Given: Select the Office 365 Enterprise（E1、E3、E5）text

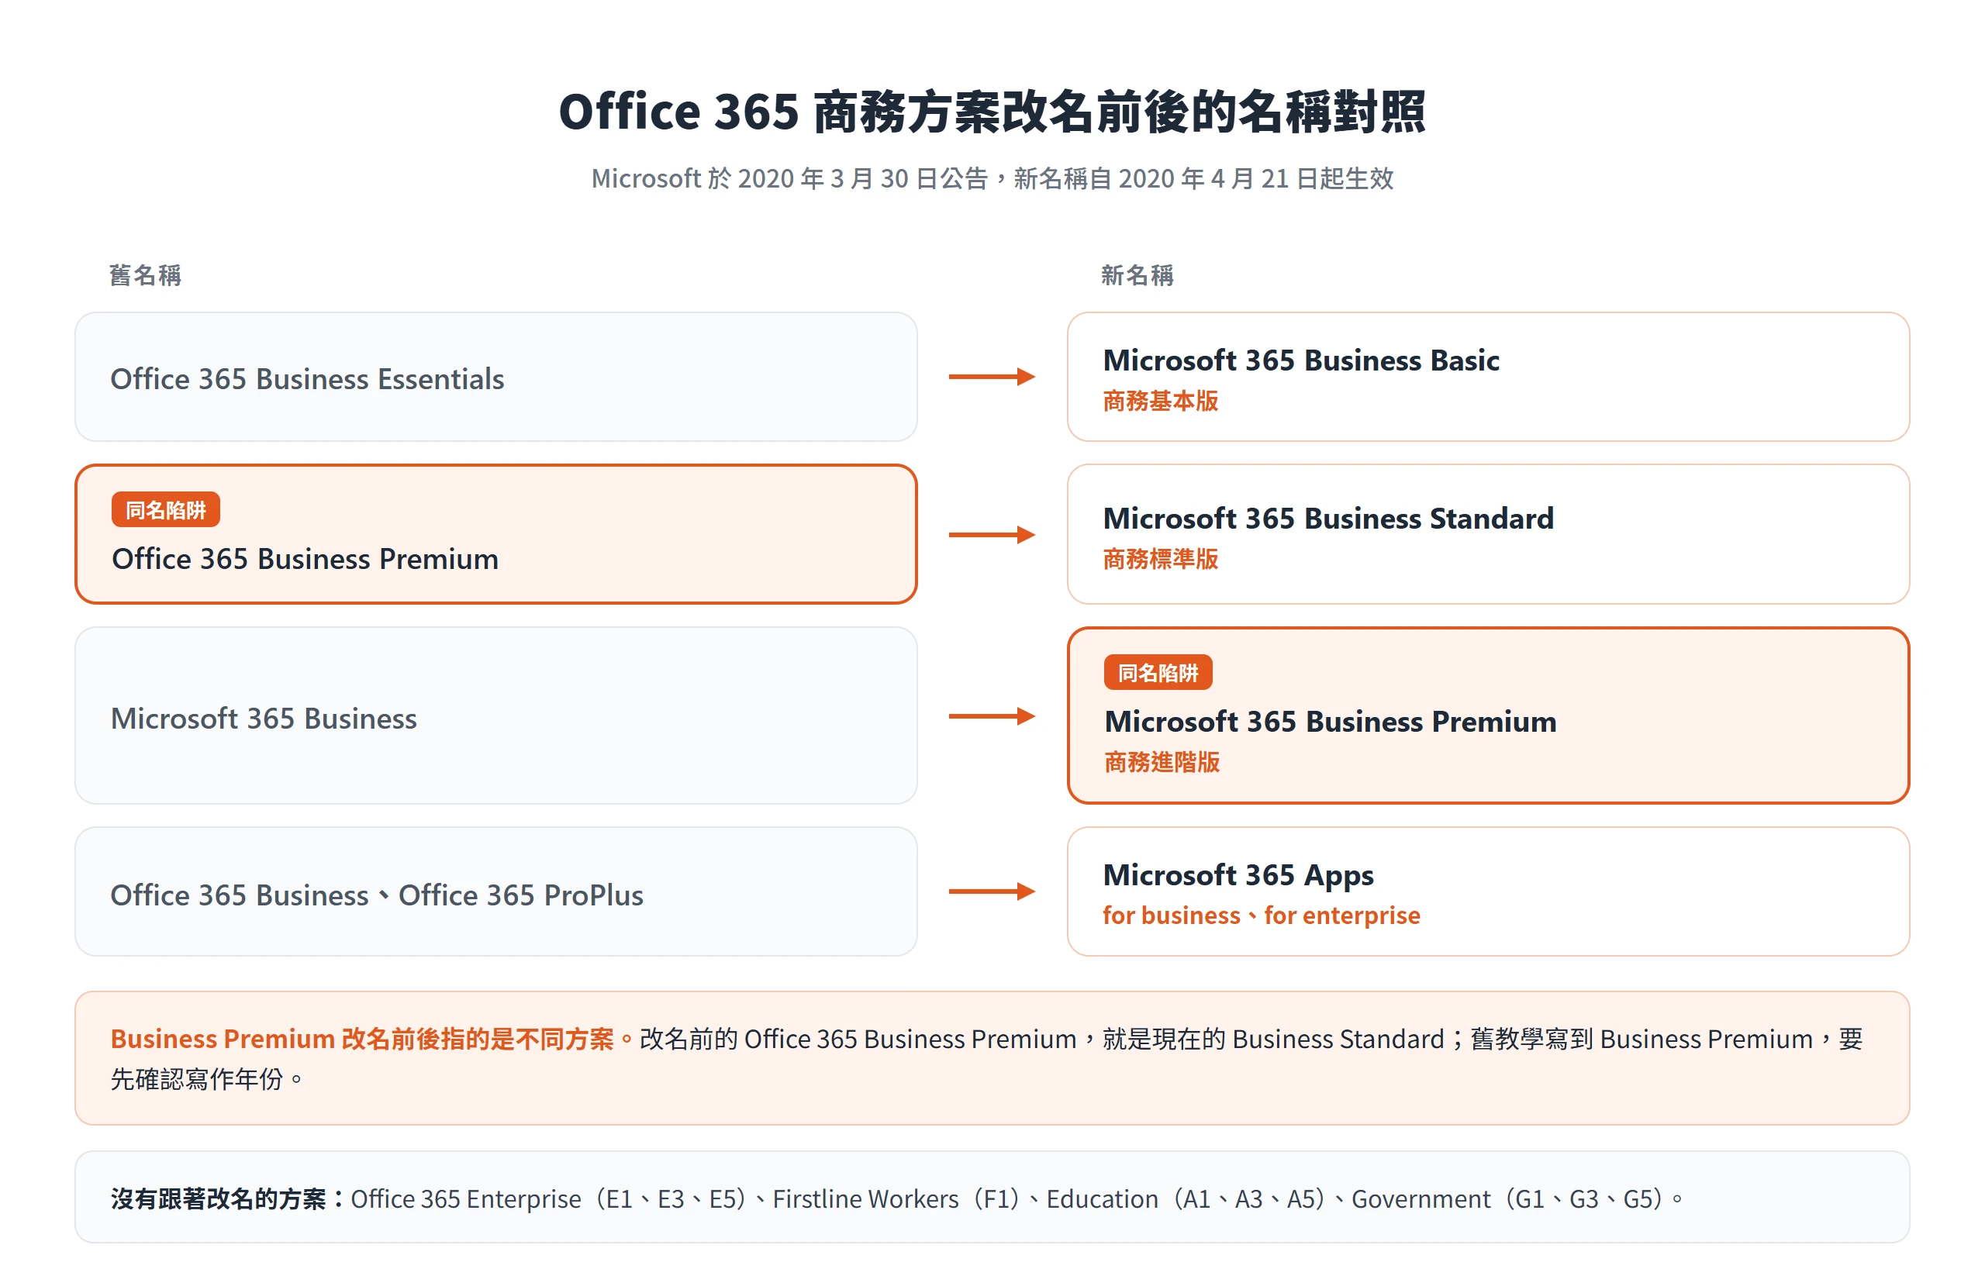Looking at the screenshot, I should click(x=551, y=1198).
